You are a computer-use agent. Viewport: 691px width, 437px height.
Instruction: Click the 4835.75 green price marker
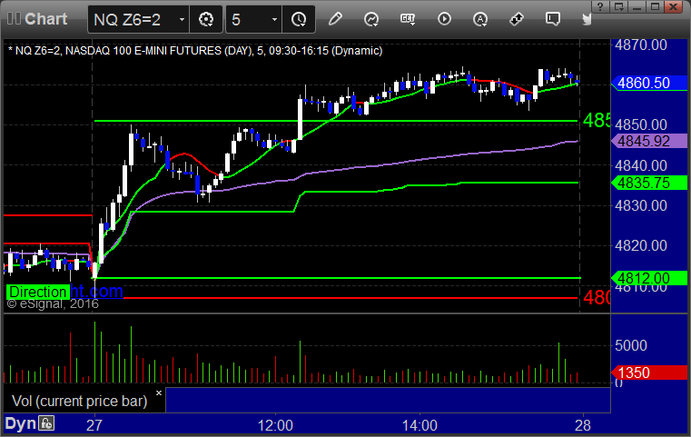click(x=648, y=183)
